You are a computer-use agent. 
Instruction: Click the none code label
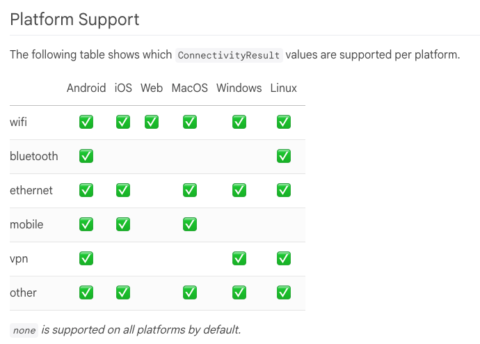pyautogui.click(x=24, y=330)
